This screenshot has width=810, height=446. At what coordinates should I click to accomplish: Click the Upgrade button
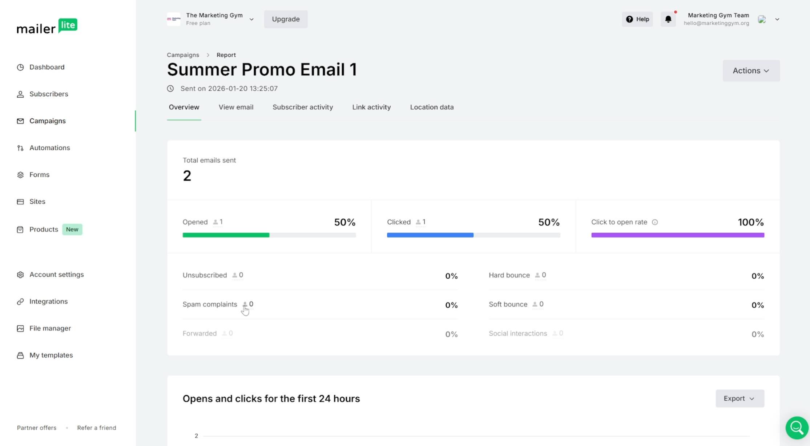[x=285, y=19]
